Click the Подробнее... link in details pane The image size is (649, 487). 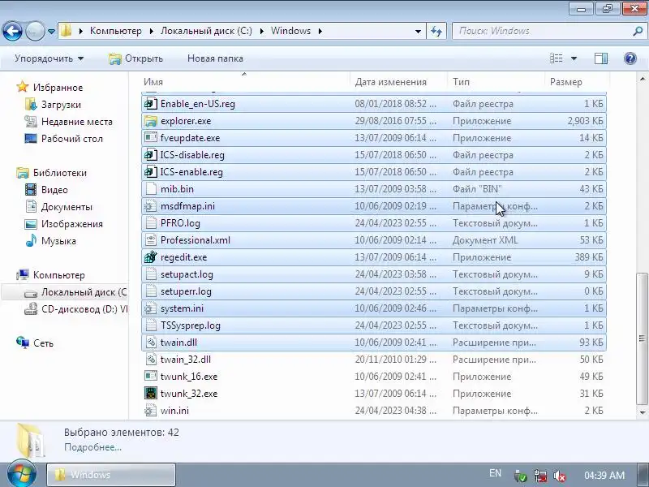tap(92, 448)
